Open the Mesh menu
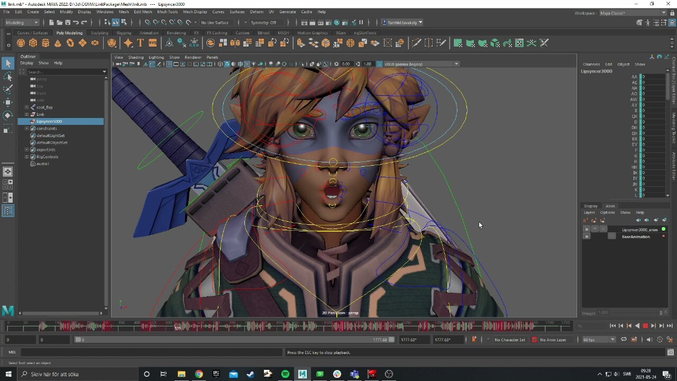 point(123,12)
